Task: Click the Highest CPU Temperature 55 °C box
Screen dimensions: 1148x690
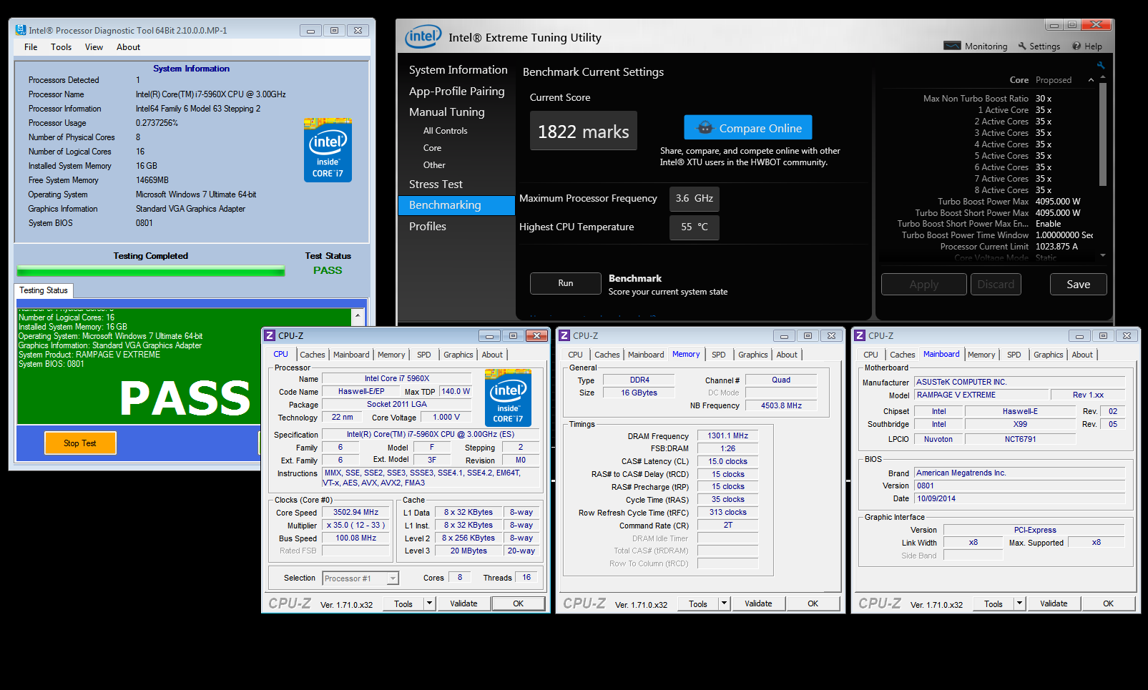Action: 695,227
